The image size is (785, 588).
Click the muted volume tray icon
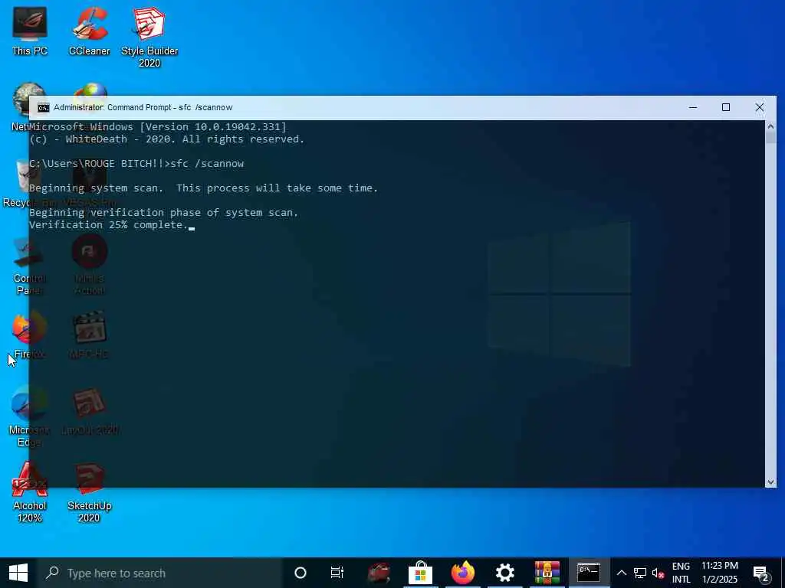(659, 573)
